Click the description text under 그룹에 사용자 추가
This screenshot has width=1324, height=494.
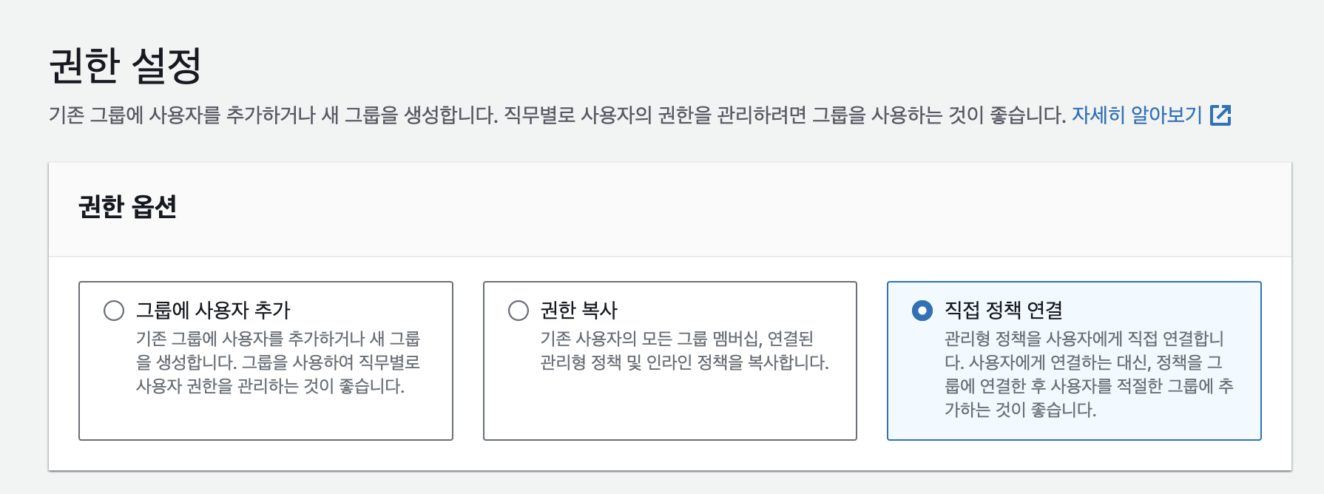click(278, 362)
